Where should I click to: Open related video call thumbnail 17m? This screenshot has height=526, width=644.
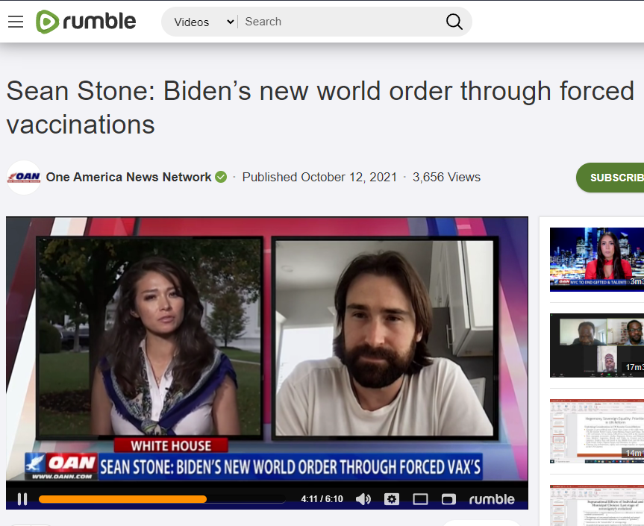tap(597, 345)
